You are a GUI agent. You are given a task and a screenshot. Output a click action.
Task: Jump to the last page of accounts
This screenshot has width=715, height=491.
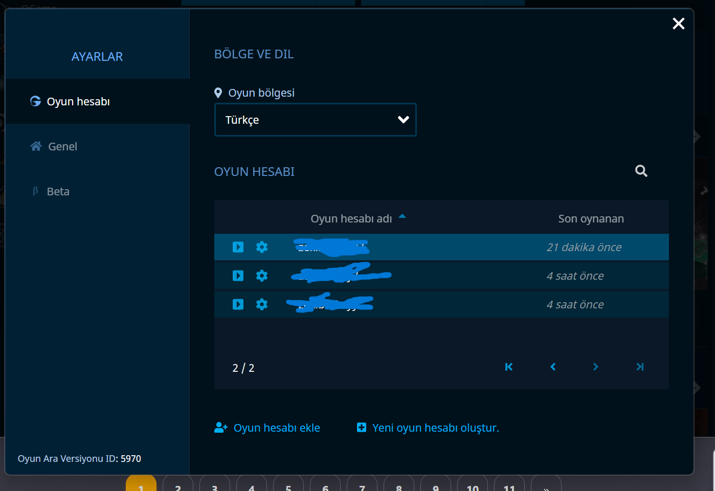pyautogui.click(x=640, y=367)
